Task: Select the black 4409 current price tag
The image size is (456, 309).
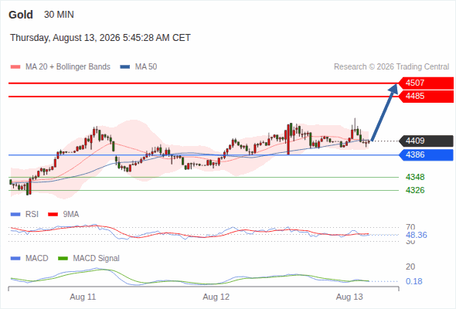Action: coord(426,141)
